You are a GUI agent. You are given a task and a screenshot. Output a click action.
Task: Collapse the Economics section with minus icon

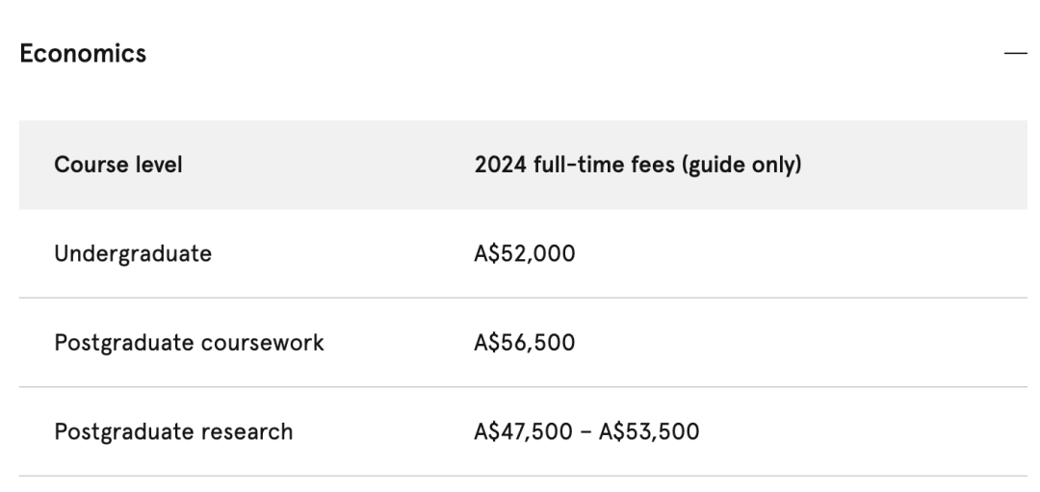(x=1016, y=53)
